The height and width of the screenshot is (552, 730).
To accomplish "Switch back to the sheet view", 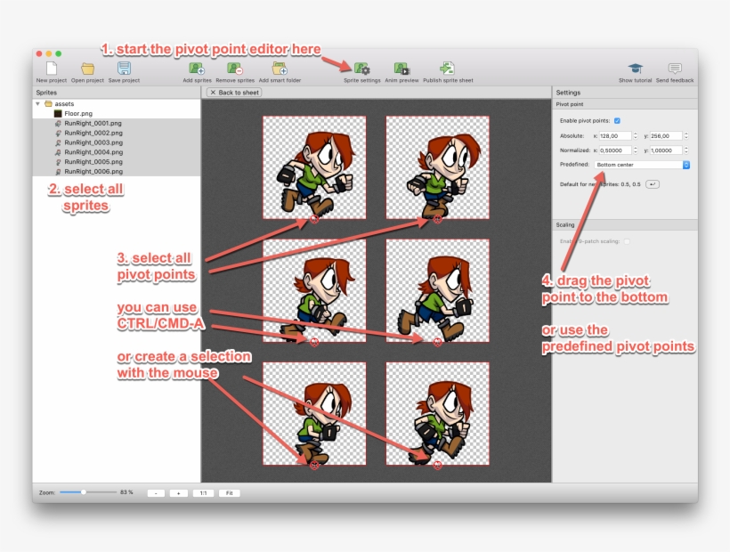I will click(233, 92).
